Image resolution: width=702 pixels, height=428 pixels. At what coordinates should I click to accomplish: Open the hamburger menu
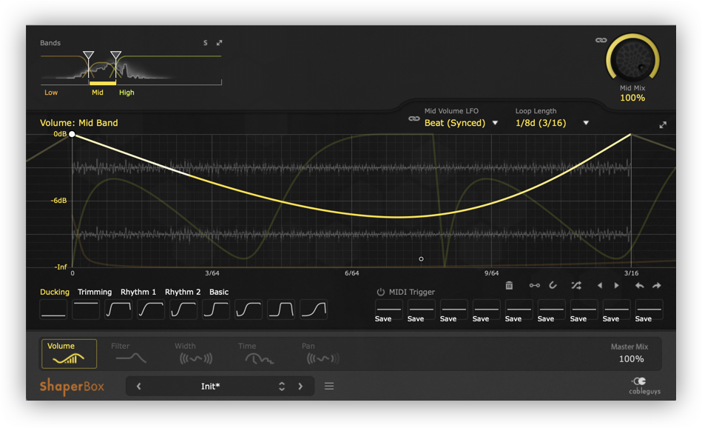[x=329, y=387]
